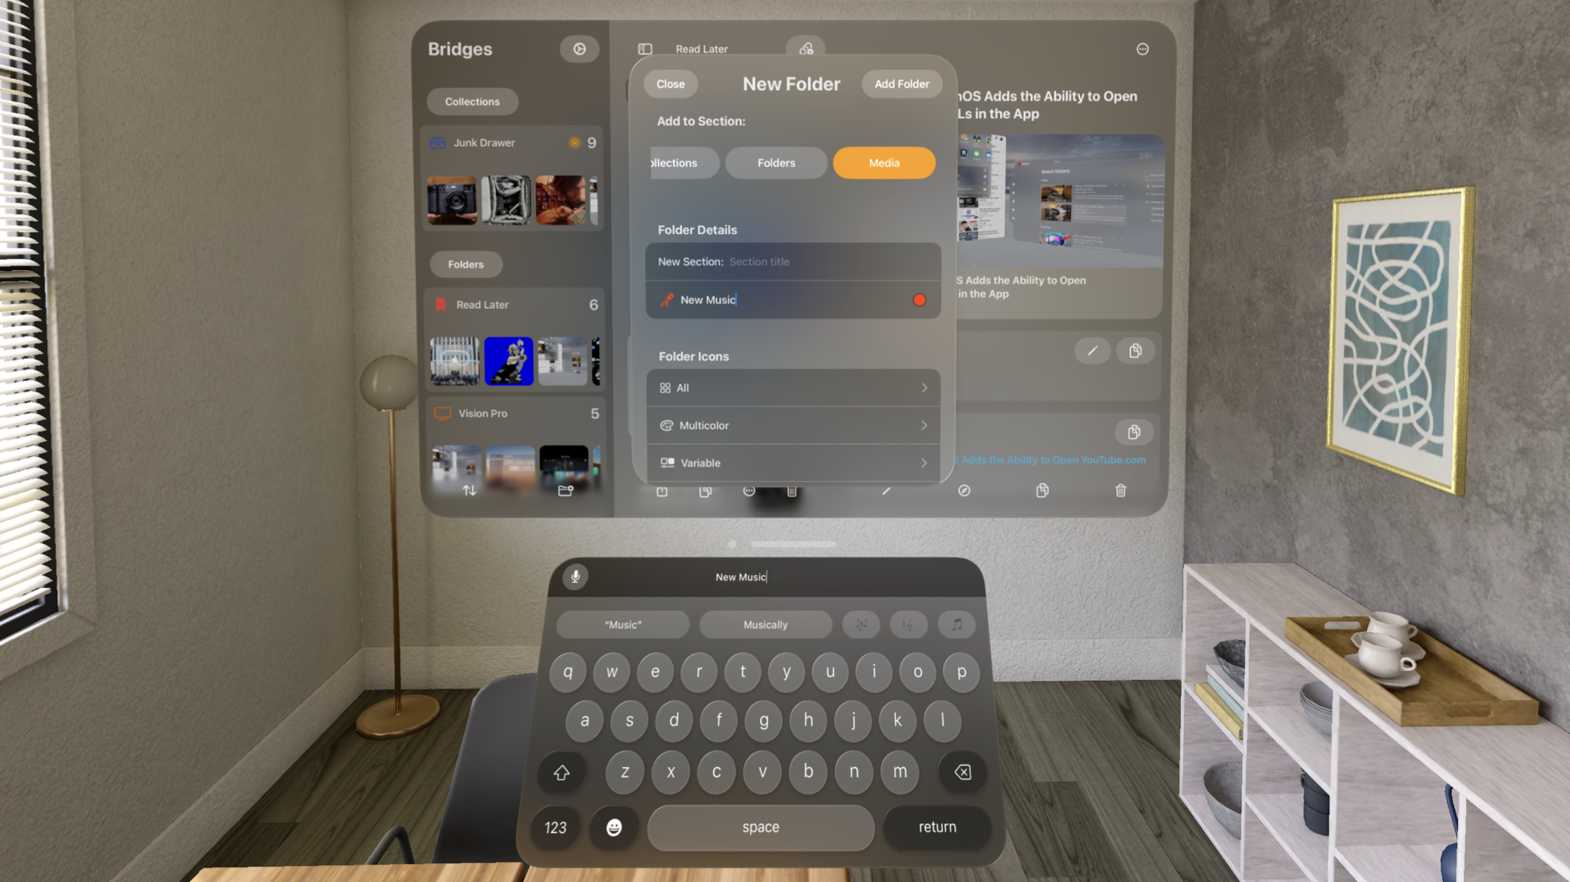Toggle Collections section in New Folder dialog

(670, 162)
